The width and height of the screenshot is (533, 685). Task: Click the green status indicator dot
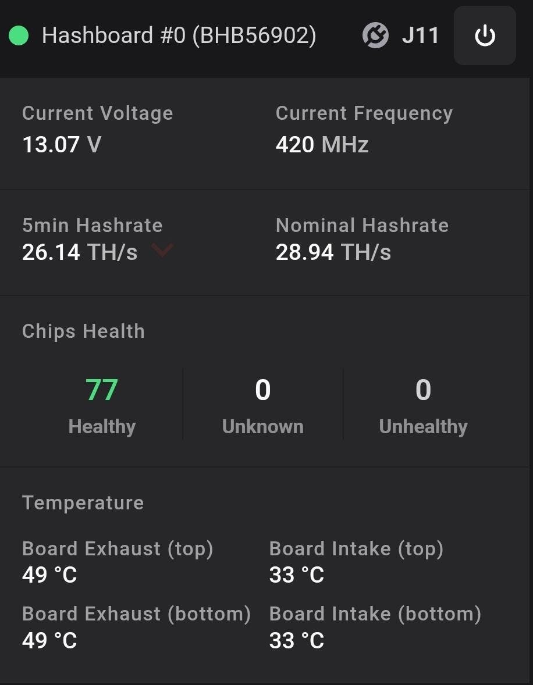(x=19, y=35)
